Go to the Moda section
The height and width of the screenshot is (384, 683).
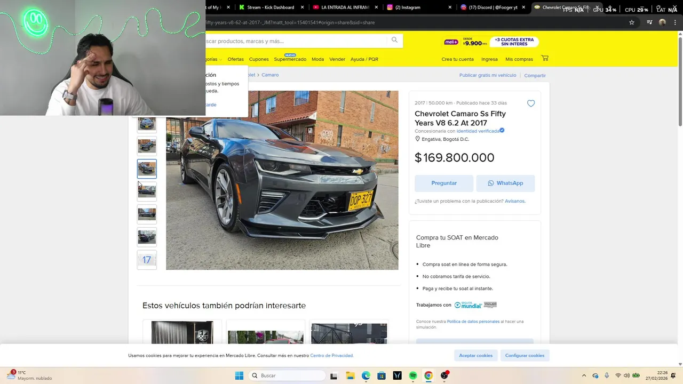point(317,59)
